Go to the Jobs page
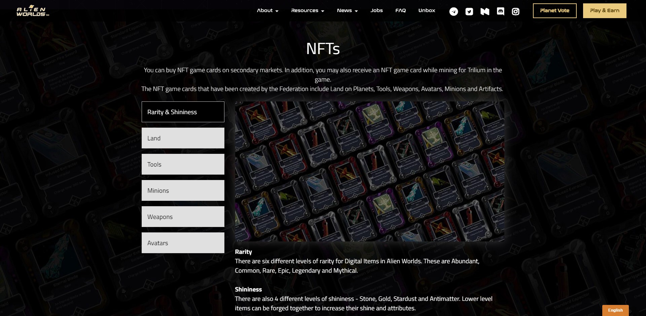Viewport: 646px width, 316px height. [376, 10]
